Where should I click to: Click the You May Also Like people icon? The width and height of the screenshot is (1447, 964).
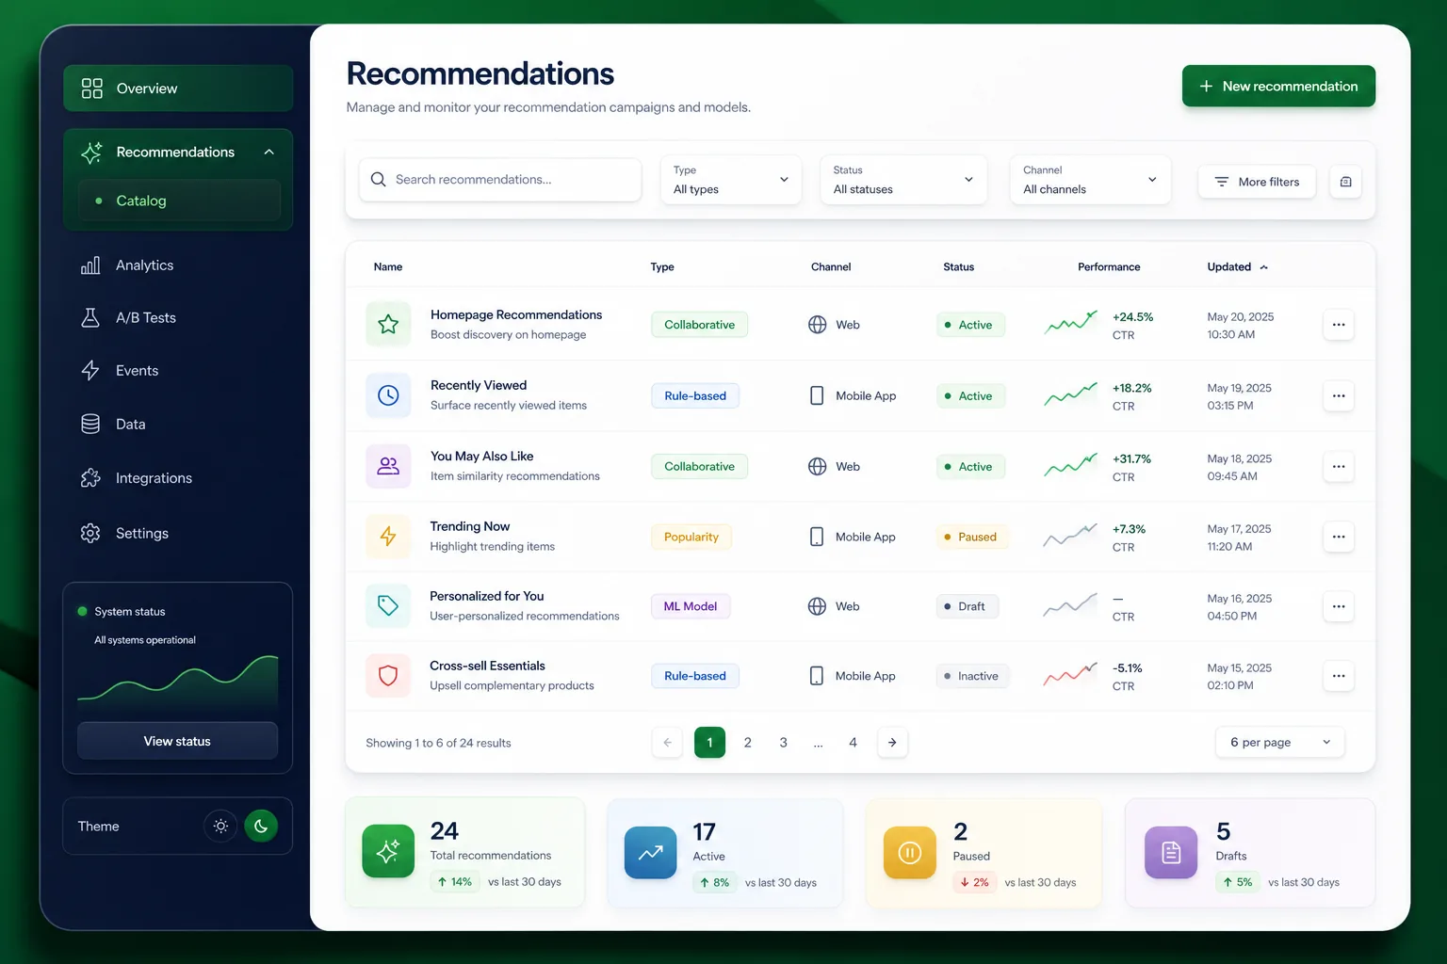388,466
